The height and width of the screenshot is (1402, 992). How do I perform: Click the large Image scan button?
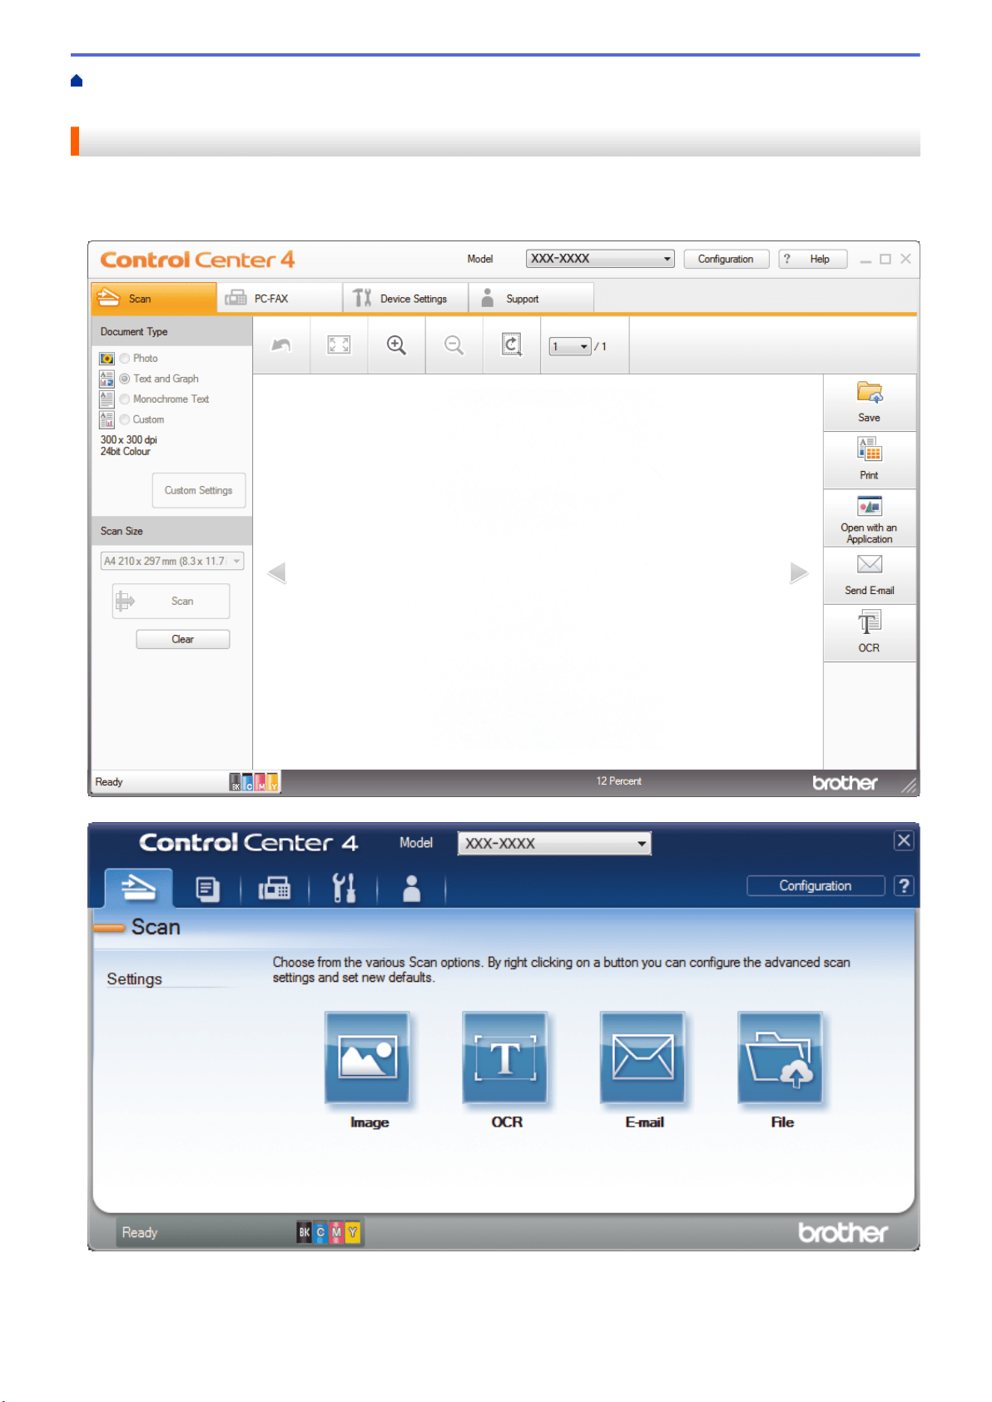pos(367,1058)
